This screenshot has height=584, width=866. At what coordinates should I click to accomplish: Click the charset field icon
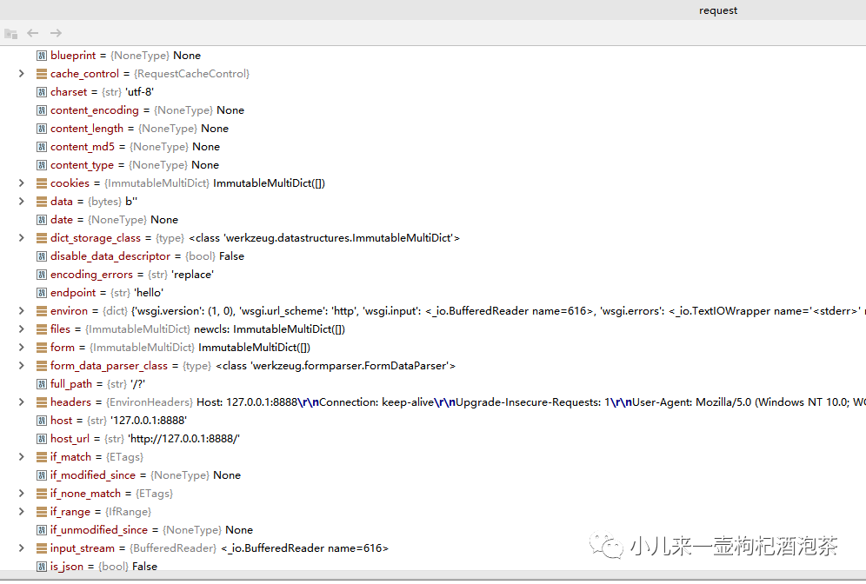(42, 91)
